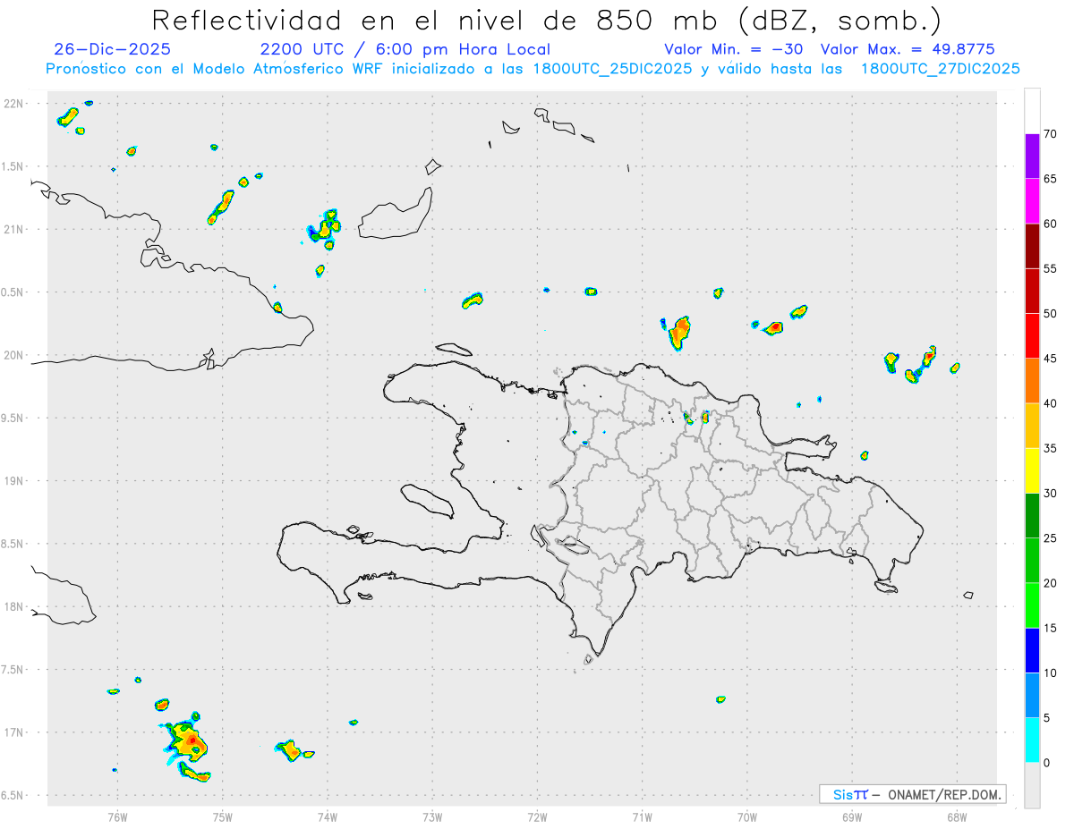
Task: Click the '25' value on the color scale
Action: click(1050, 538)
